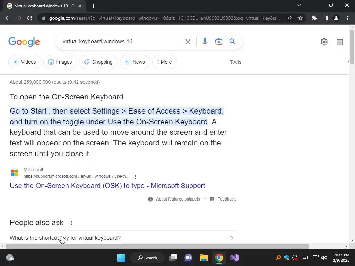The height and width of the screenshot is (266, 355).
Task: Bookmark this page with the star
Action: pos(300,18)
